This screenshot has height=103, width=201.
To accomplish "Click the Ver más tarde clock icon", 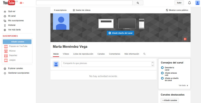I will 5,30.
